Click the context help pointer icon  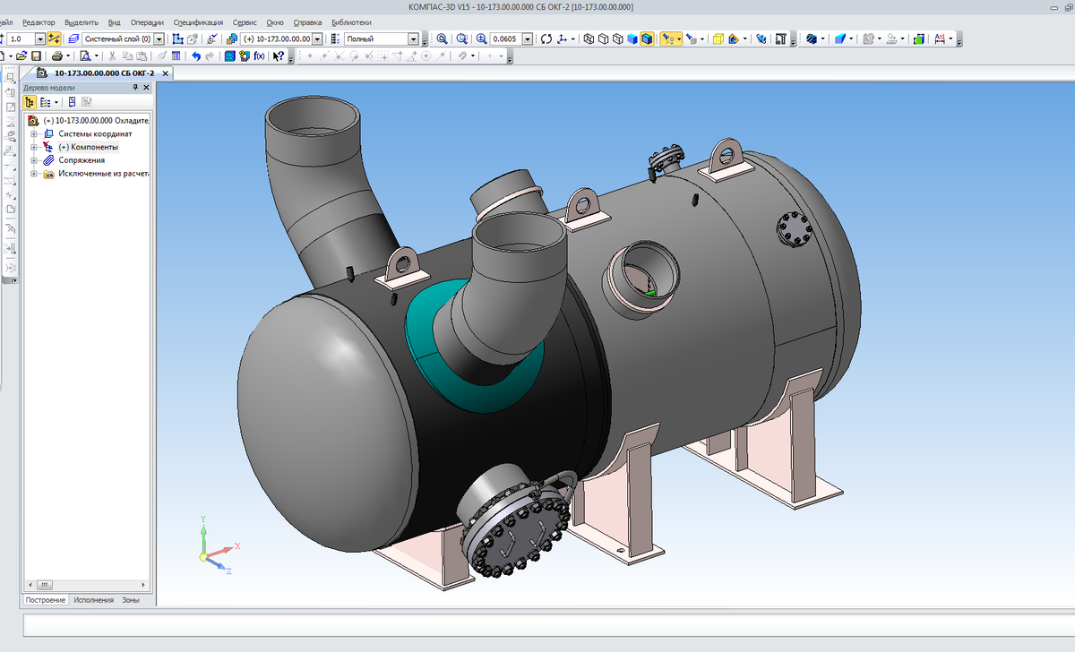tap(279, 56)
